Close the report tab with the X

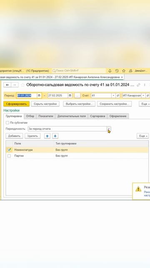122,77
